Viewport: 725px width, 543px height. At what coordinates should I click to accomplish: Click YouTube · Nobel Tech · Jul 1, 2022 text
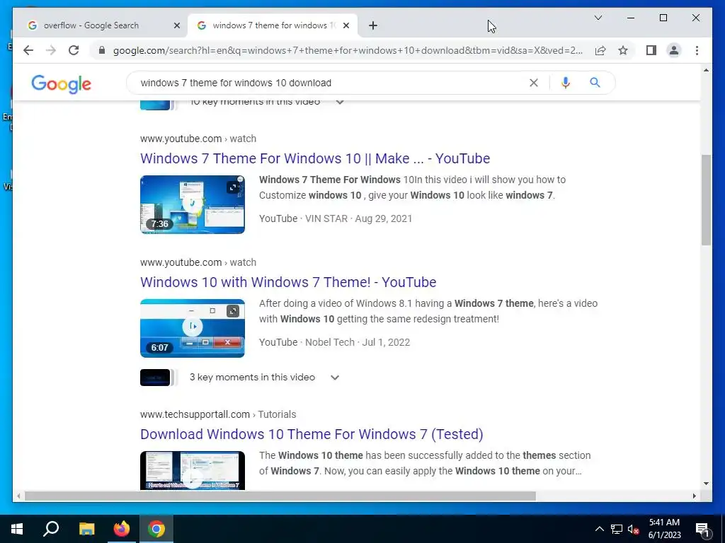(334, 342)
